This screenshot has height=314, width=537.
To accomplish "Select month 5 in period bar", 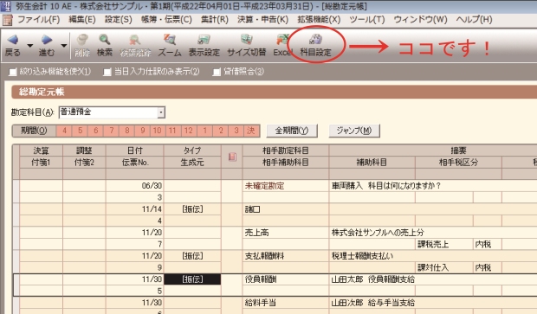I will coord(80,131).
